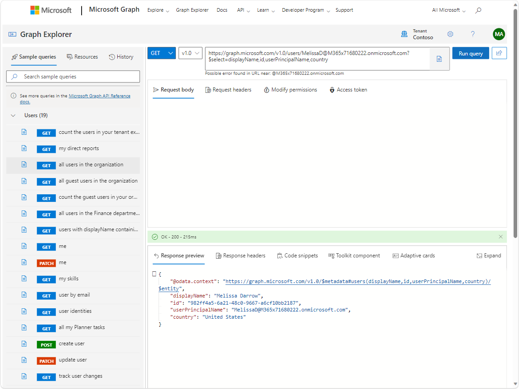Screen dimensions: 519x389
Task: Click PATCH badge for 'update user'
Action: click(46, 361)
